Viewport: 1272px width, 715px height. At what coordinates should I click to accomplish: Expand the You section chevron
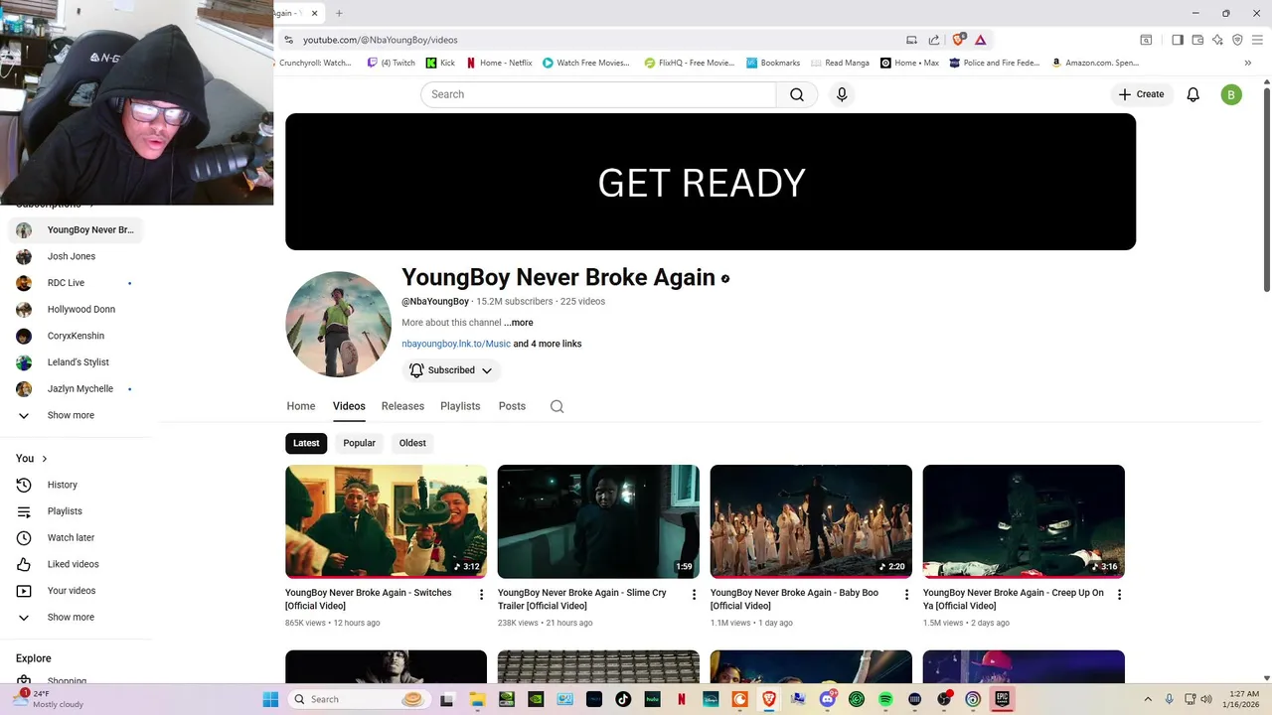click(x=44, y=459)
